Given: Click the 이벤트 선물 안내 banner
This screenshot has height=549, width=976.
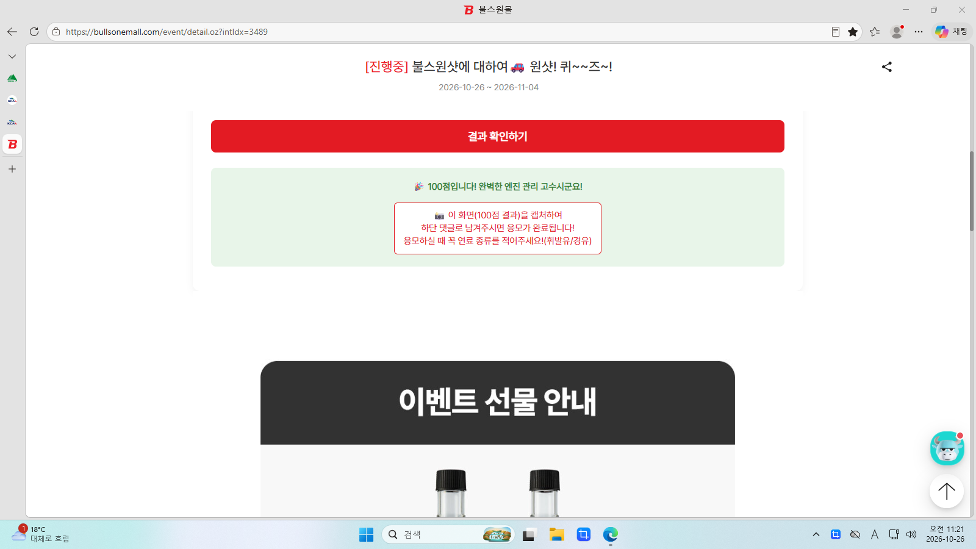Looking at the screenshot, I should (x=498, y=403).
